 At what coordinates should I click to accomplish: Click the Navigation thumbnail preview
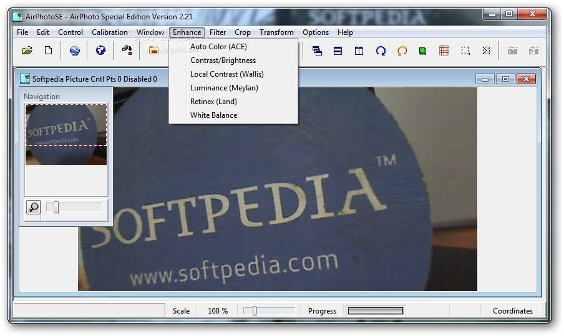click(x=66, y=135)
